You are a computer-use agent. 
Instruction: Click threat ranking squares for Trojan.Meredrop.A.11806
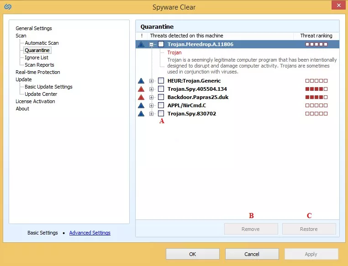(316, 44)
